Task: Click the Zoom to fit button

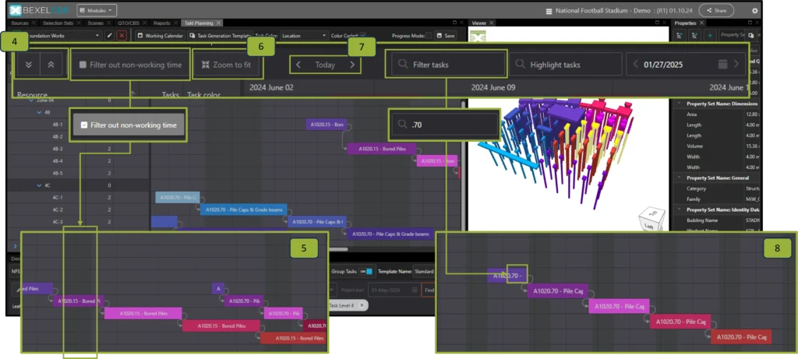Action: [x=227, y=65]
